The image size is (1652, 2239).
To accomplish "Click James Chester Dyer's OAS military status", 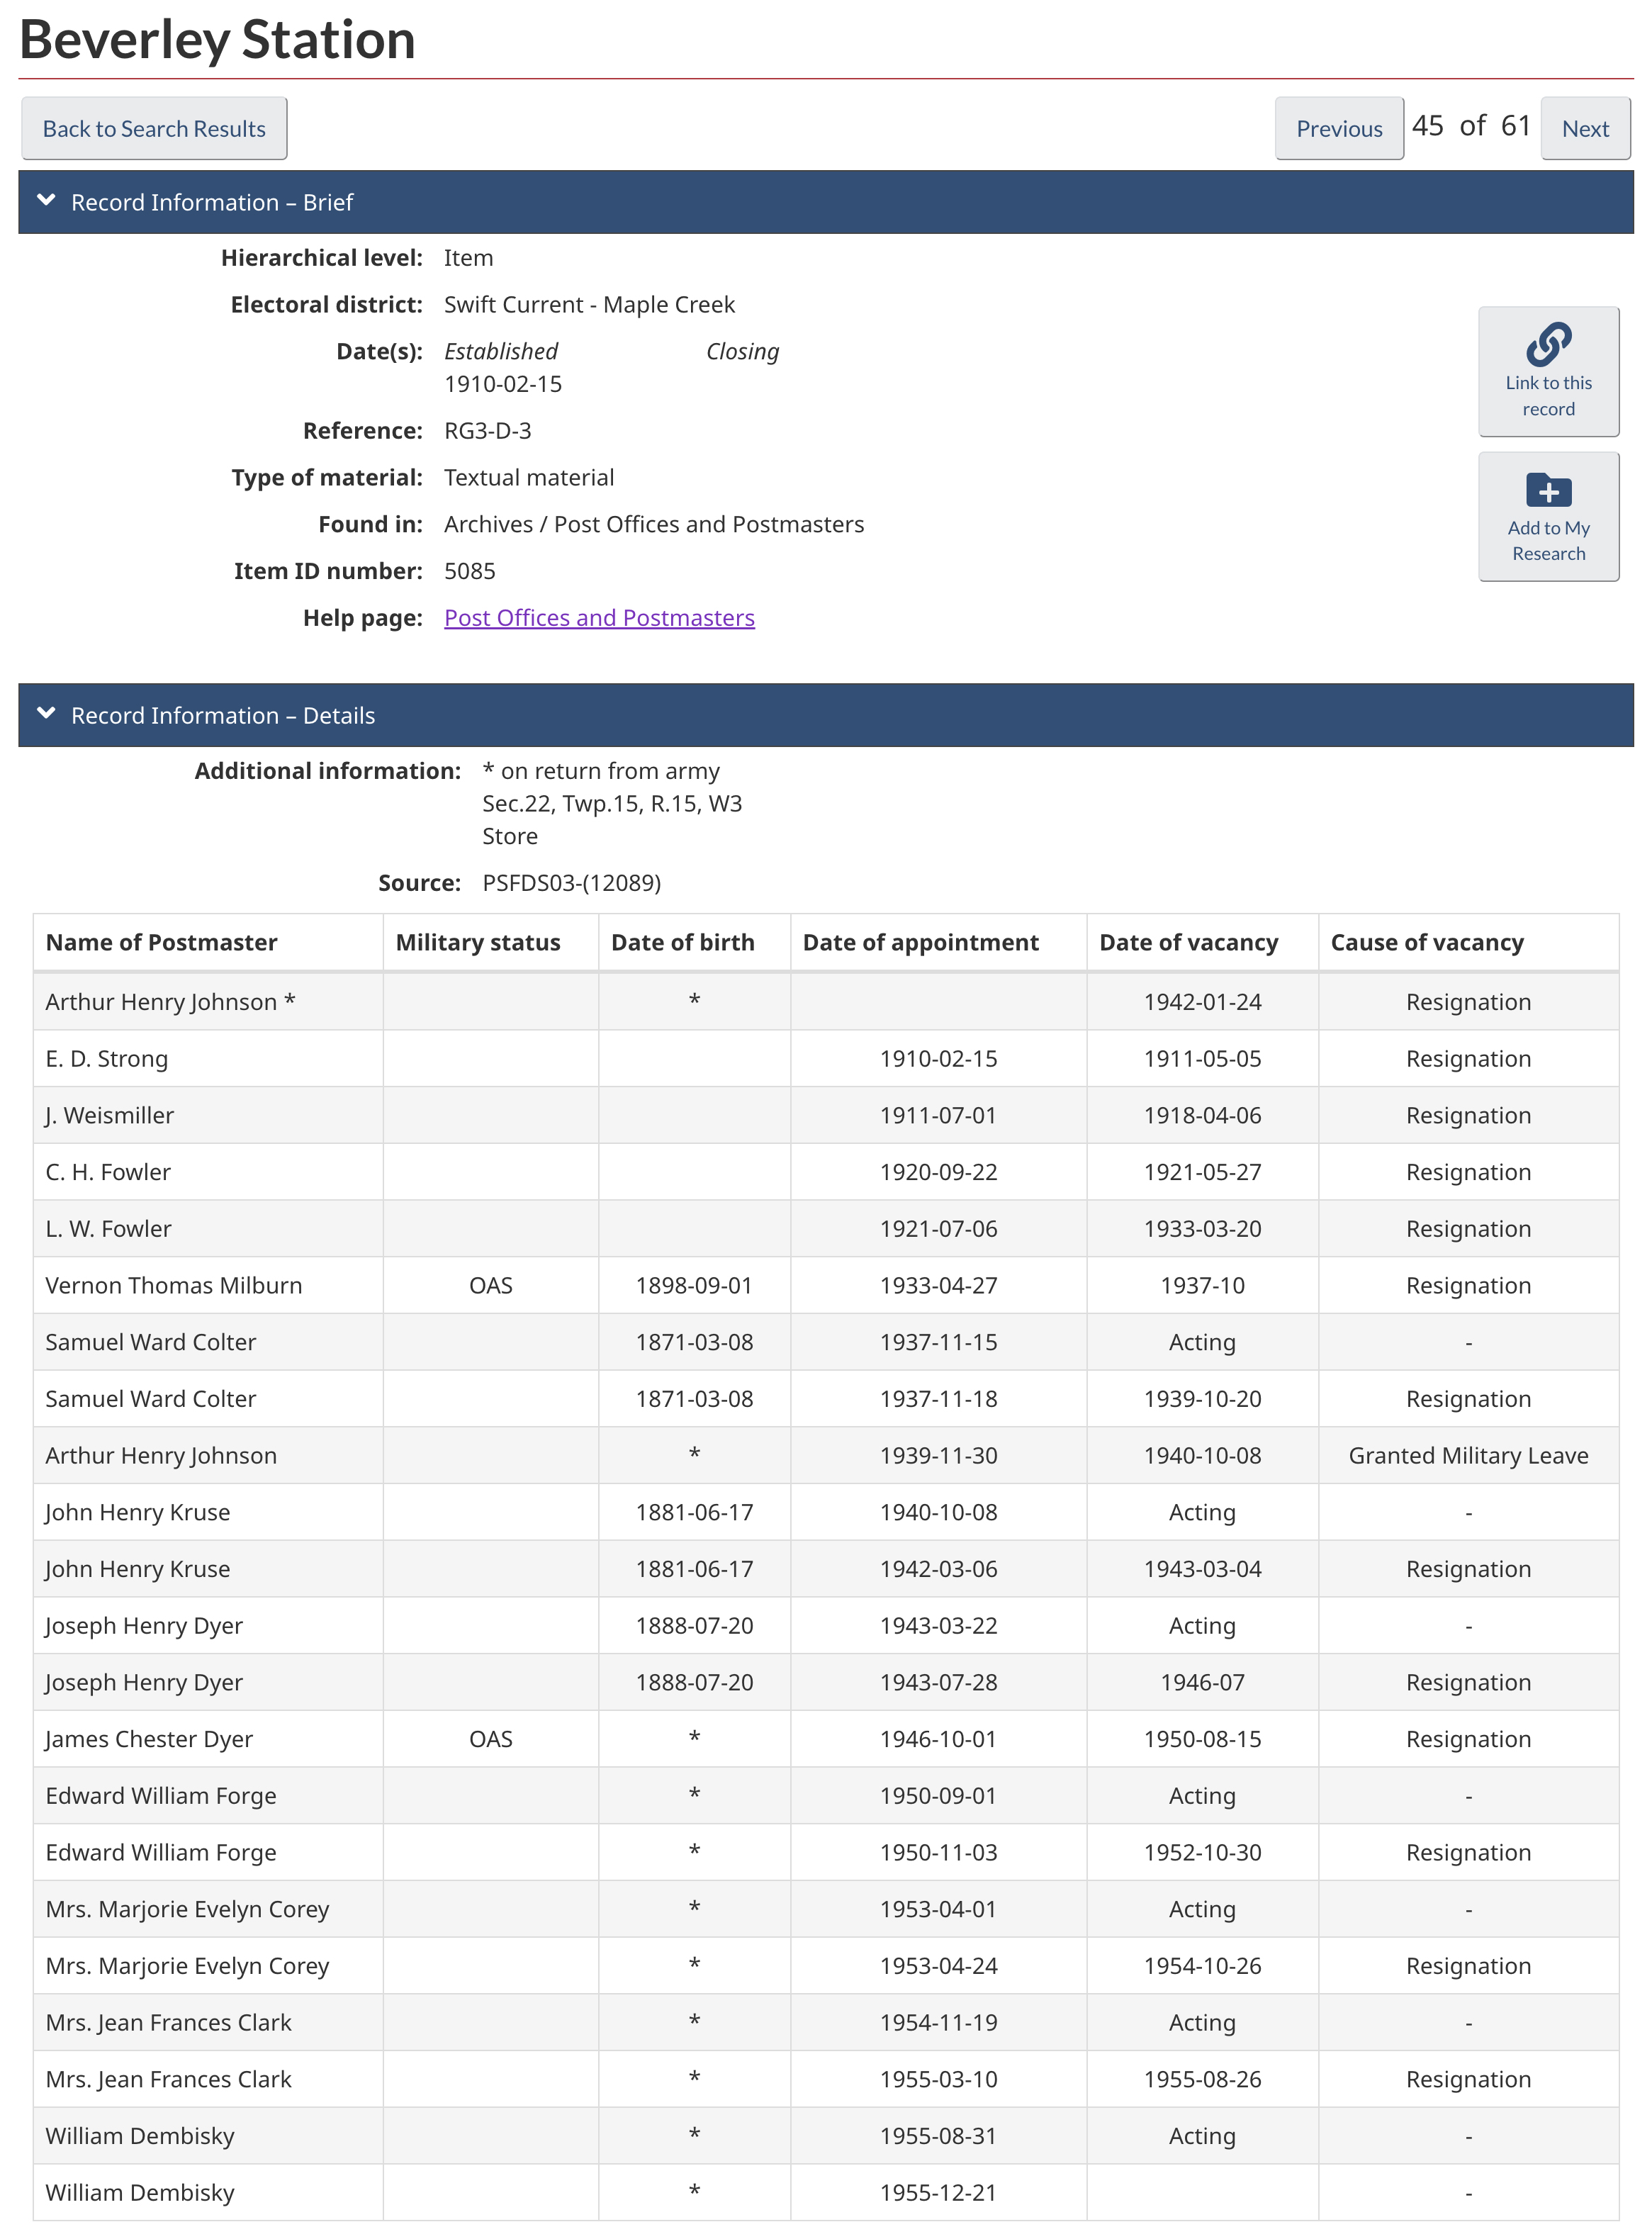I will pos(490,1739).
